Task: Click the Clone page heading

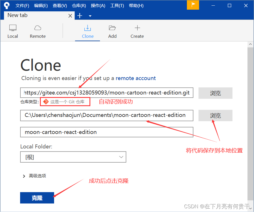Action: tap(41, 65)
